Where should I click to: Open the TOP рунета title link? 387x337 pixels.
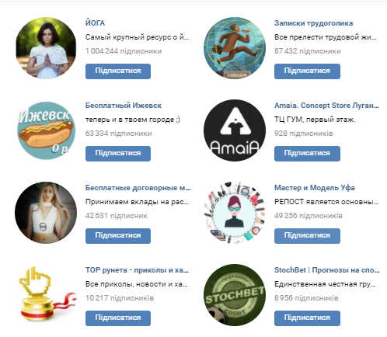tap(137, 270)
